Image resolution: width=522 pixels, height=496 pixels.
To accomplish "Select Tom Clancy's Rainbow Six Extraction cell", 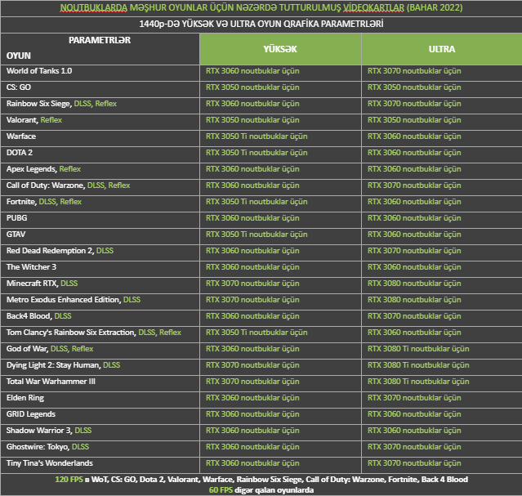I will coord(100,333).
